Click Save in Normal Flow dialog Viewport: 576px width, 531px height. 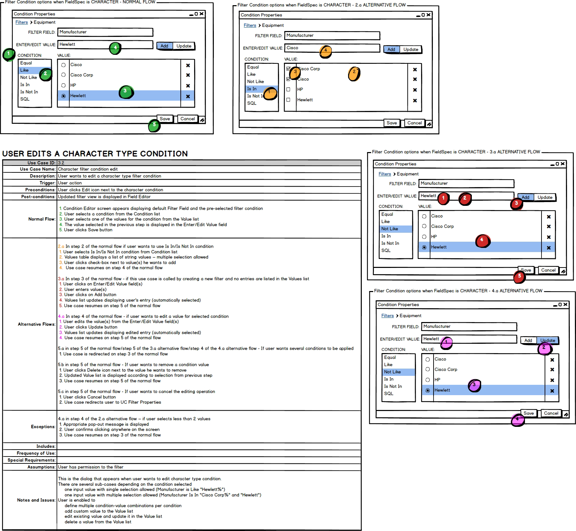pos(165,119)
